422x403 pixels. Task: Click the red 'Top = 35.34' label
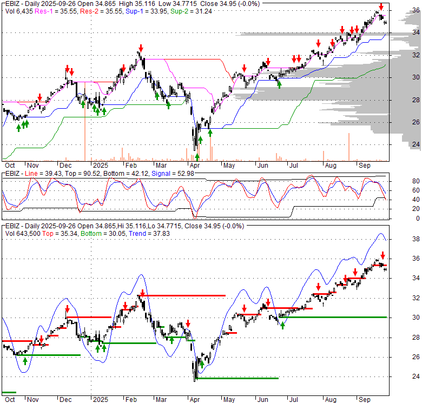pos(60,234)
